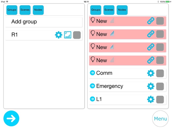This screenshot has width=172, height=129.
Task: Toggle the gray switch for Comm
Action: [x=160, y=73]
